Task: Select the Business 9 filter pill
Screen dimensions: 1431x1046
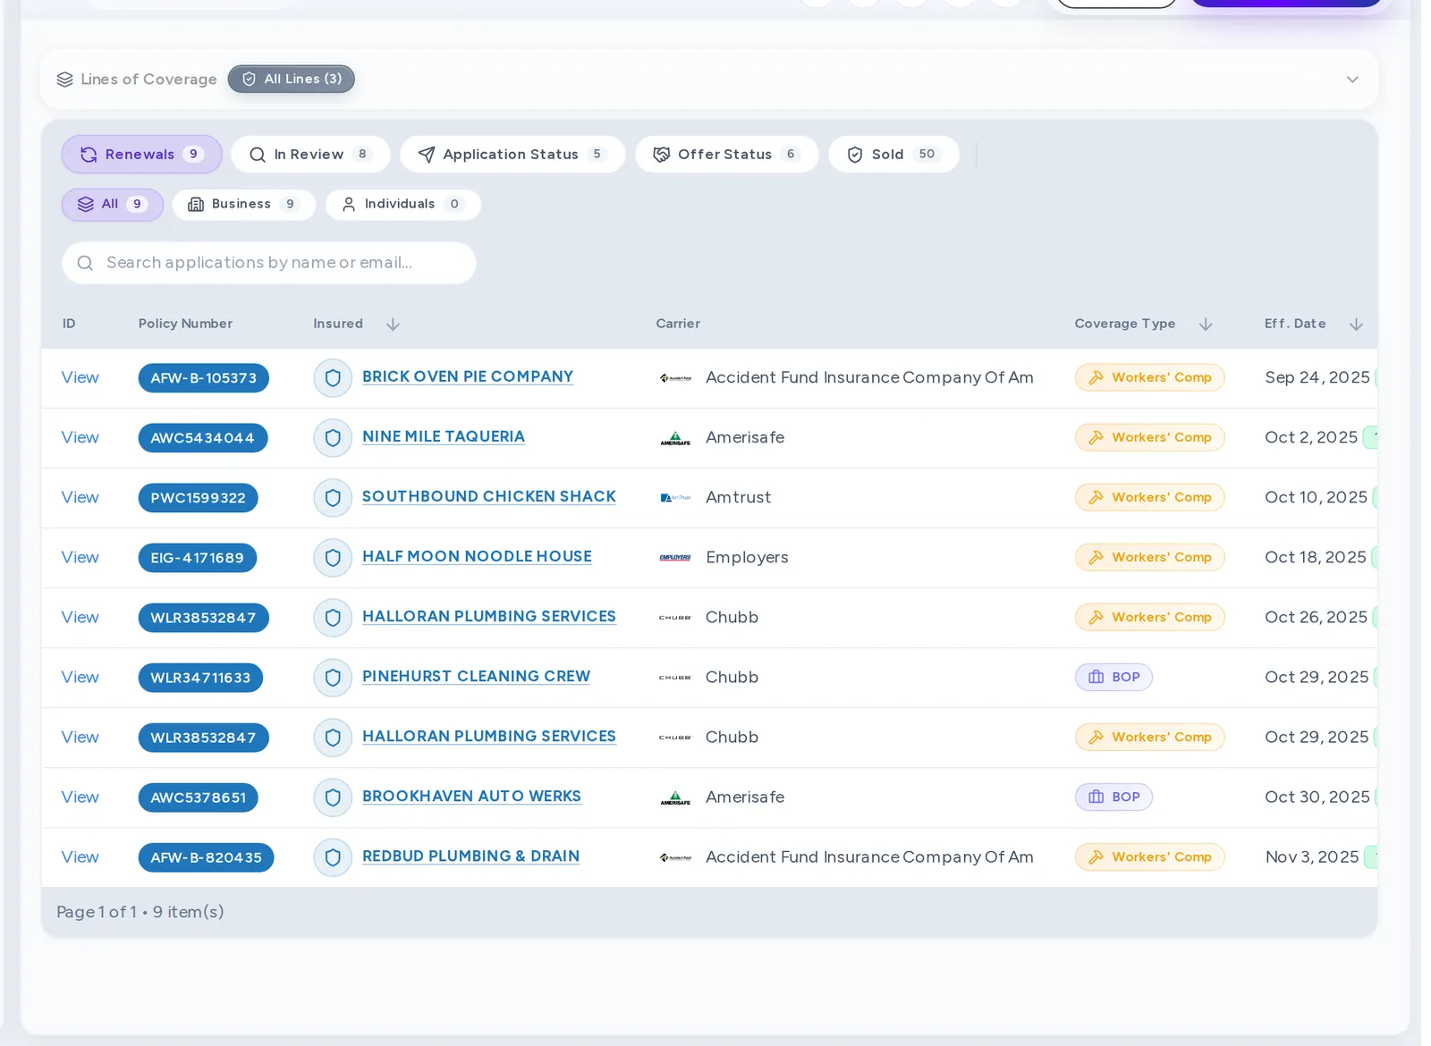Action: (243, 205)
